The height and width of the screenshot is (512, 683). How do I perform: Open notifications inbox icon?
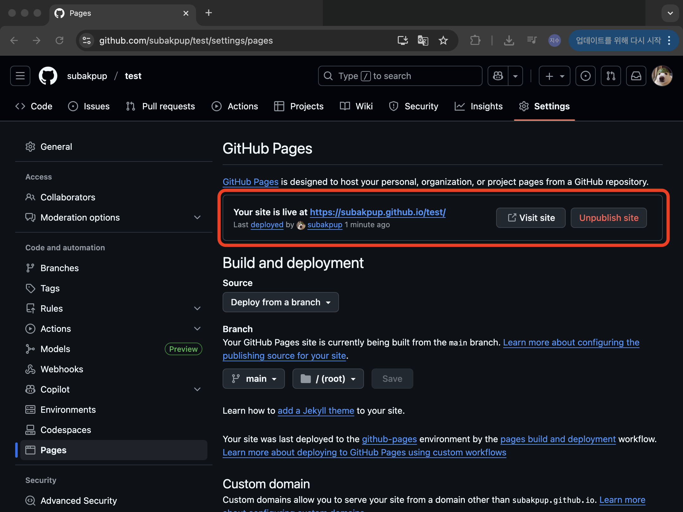click(636, 76)
